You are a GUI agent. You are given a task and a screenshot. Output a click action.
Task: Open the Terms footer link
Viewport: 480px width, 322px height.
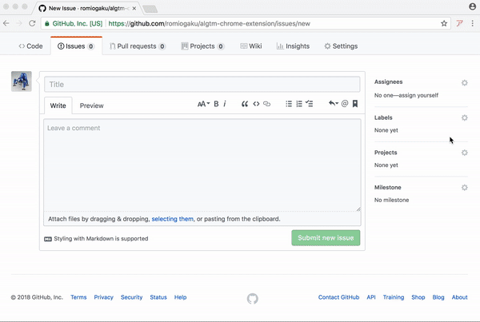click(x=78, y=297)
